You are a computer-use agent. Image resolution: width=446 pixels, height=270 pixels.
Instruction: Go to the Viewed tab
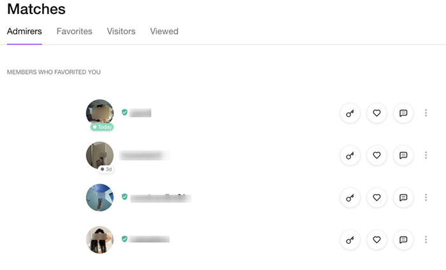point(164,31)
